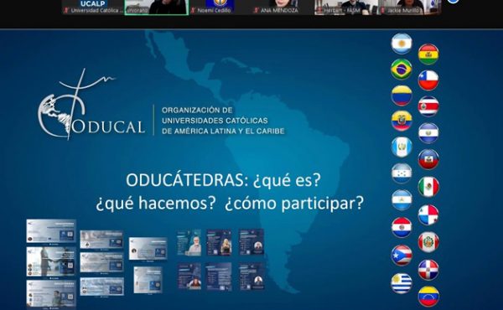
Task: Click the Brazil flag icon
Action: pyautogui.click(x=402, y=70)
